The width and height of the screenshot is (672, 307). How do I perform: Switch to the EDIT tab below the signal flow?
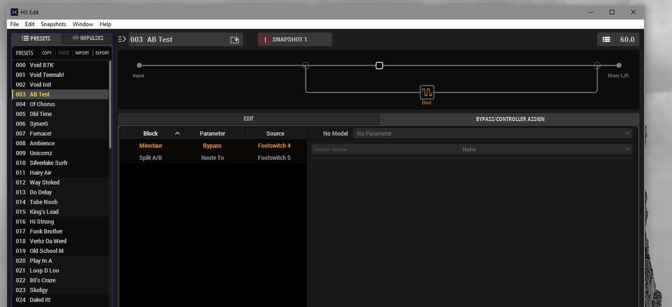click(248, 119)
